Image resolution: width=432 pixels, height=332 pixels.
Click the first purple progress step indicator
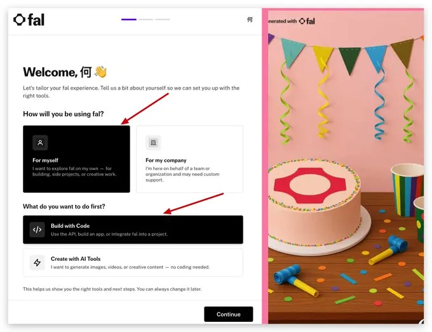(x=129, y=20)
